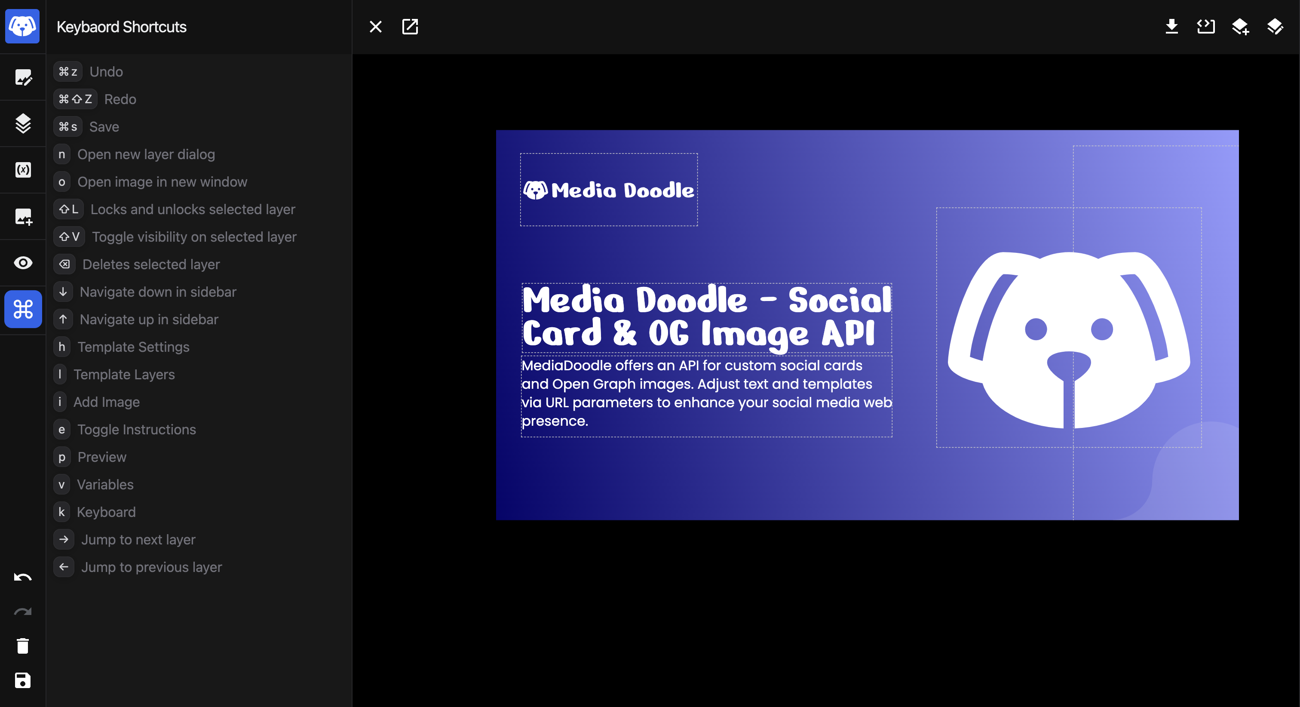The width and height of the screenshot is (1300, 707).
Task: Click the 'Template Settings' shortcut text
Action: pyautogui.click(x=134, y=347)
